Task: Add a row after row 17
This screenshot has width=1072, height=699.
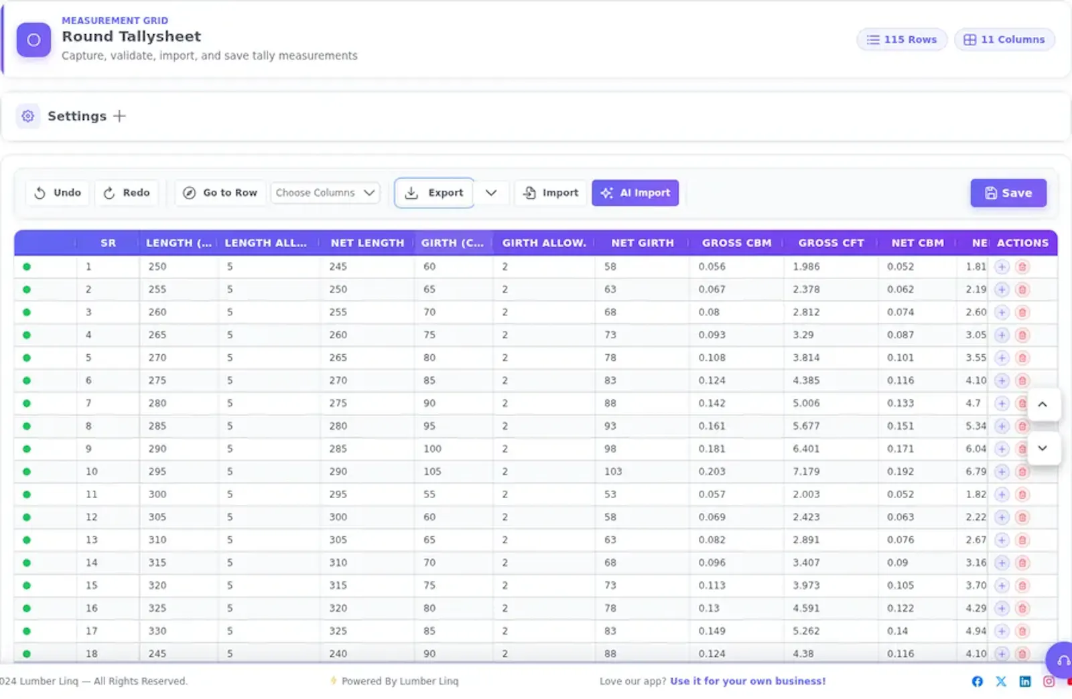Action: pos(1002,631)
